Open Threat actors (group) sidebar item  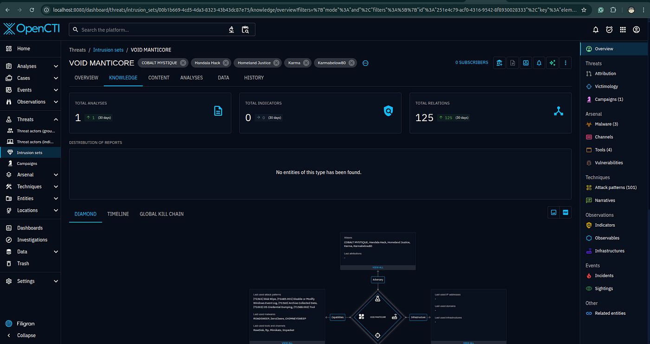(x=30, y=131)
